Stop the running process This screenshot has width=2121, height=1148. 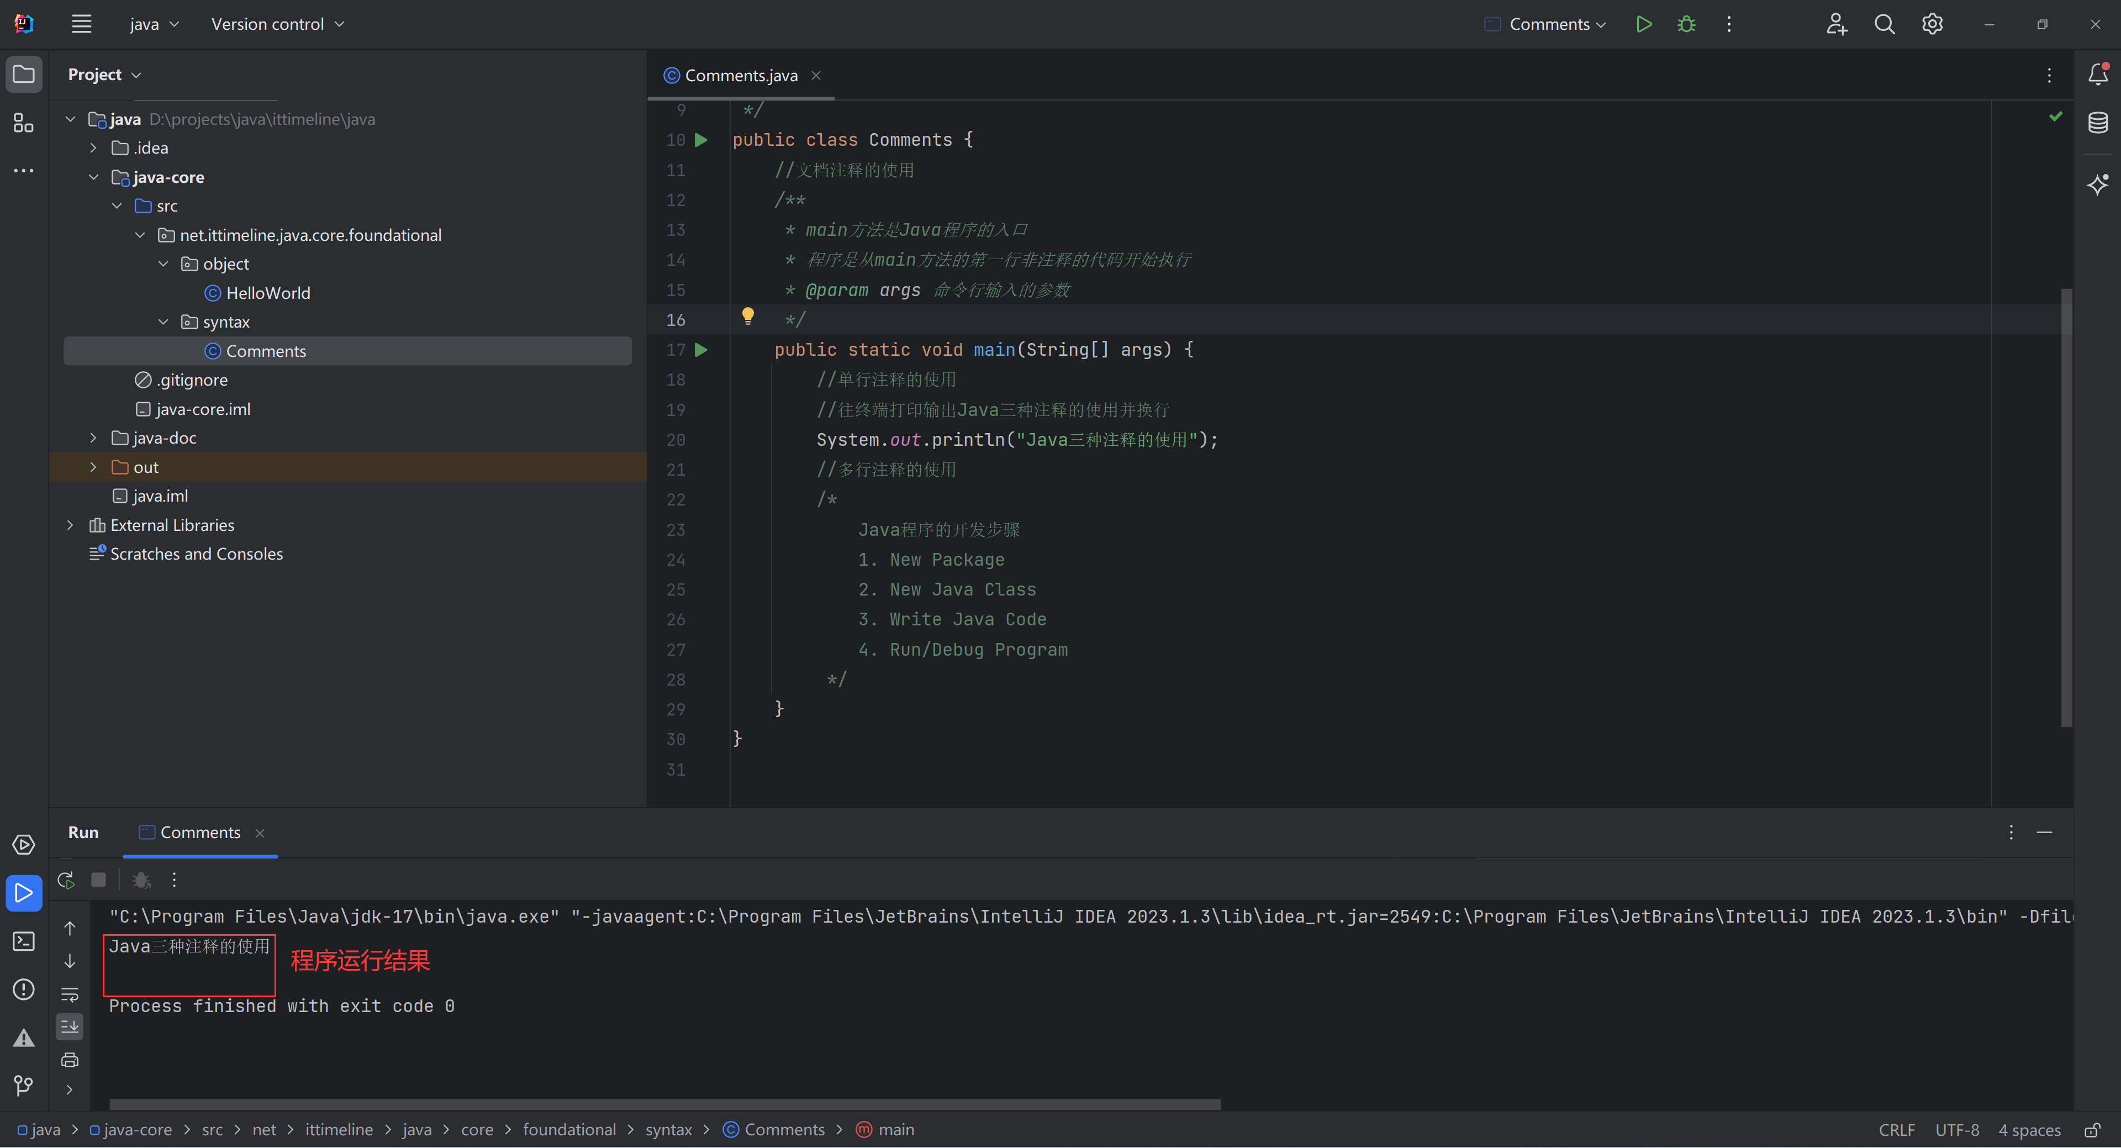[99, 881]
